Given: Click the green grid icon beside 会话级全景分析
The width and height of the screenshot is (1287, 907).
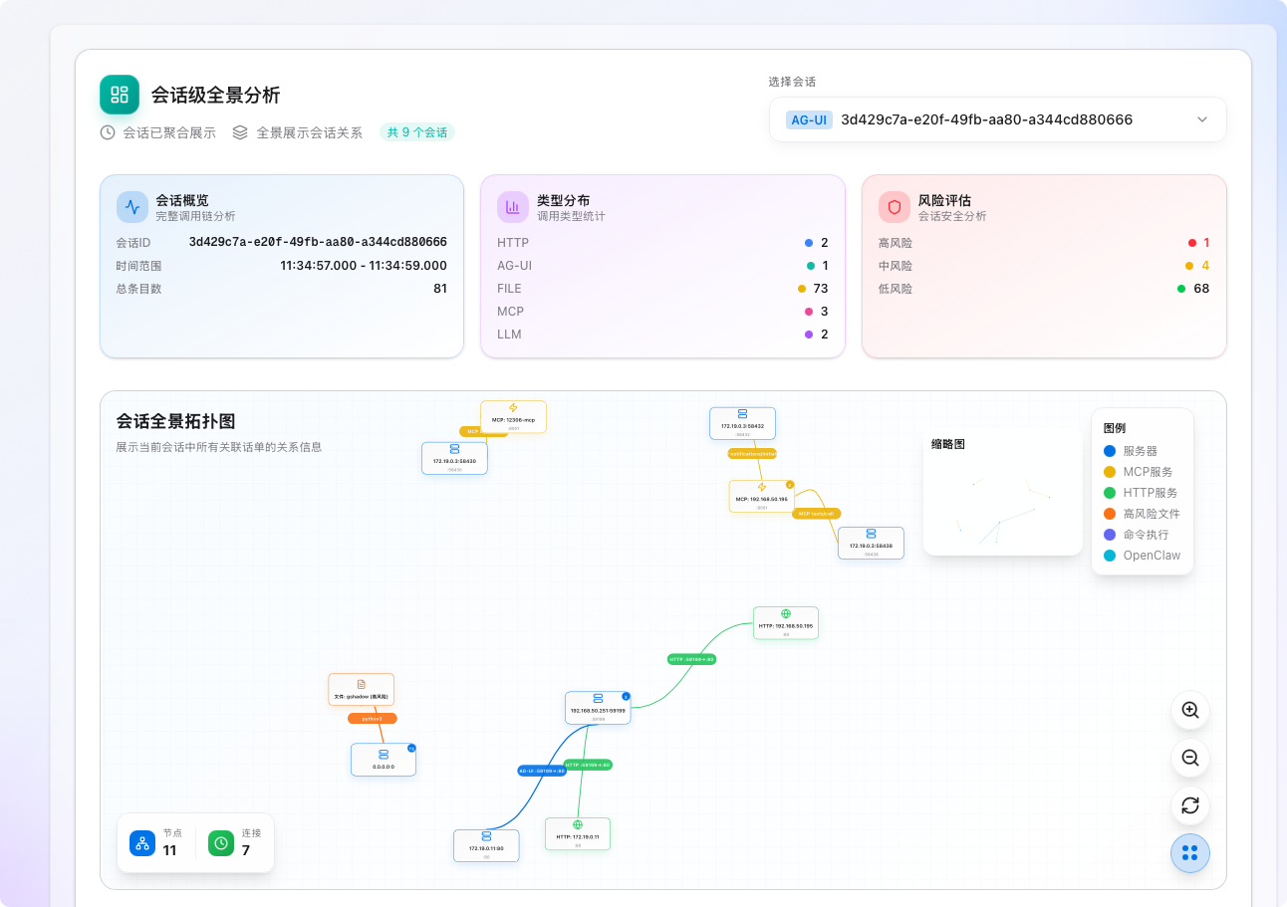Looking at the screenshot, I should (x=120, y=96).
